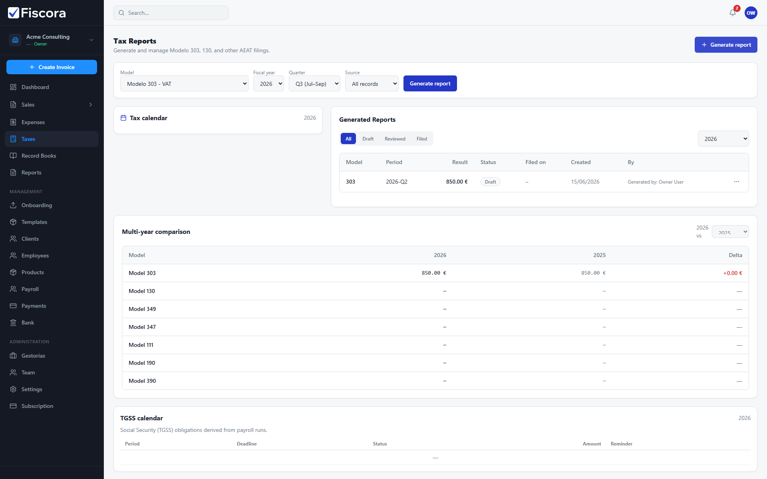Open Record Books in the sidebar

pyautogui.click(x=52, y=156)
